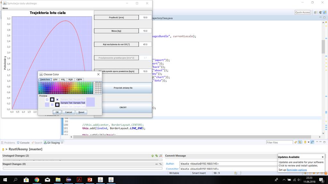Viewport: 328px width, 184px height.
Task: Minimize the Eclipse editor area
Action: (x=320, y=17)
